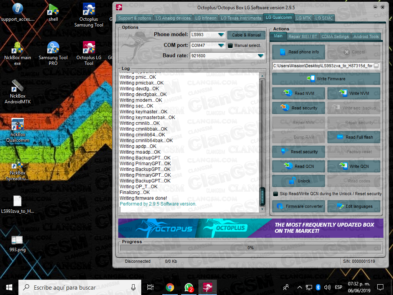Viewport: 393px width, 295px height.
Task: Open NckBox main exe icon
Action: (x=18, y=53)
